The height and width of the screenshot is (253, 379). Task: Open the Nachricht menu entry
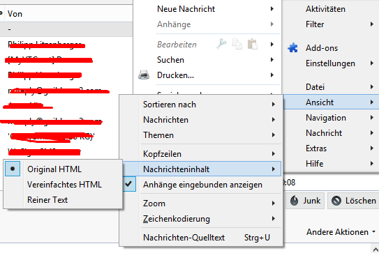tap(330, 133)
